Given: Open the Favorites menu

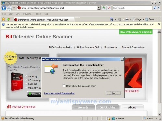Looking at the screenshot, I should pos(28,14).
